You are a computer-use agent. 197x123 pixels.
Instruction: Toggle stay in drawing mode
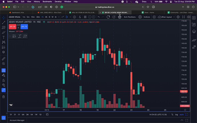click(x=3, y=75)
